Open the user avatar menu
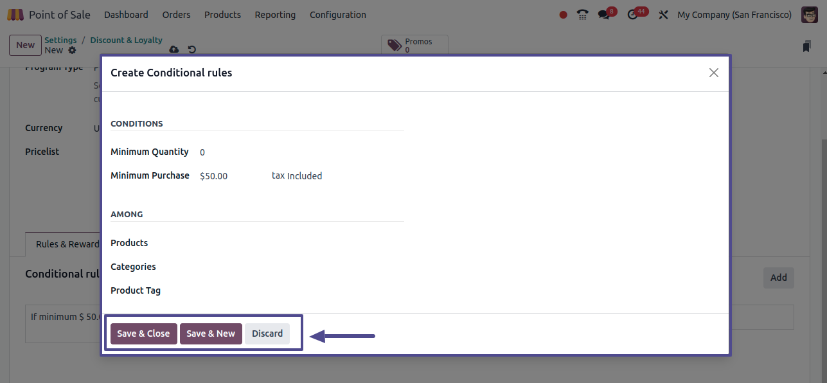Viewport: 827px width, 383px height. pyautogui.click(x=810, y=15)
